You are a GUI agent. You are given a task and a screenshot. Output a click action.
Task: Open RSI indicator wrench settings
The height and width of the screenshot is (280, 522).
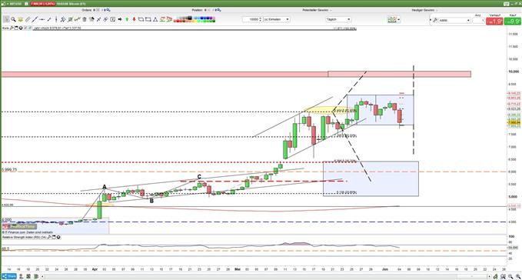(49, 238)
